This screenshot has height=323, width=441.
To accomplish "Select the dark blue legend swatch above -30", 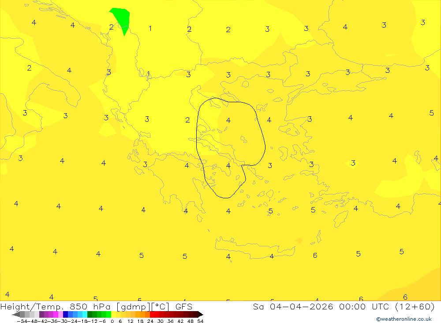I will point(65,315).
